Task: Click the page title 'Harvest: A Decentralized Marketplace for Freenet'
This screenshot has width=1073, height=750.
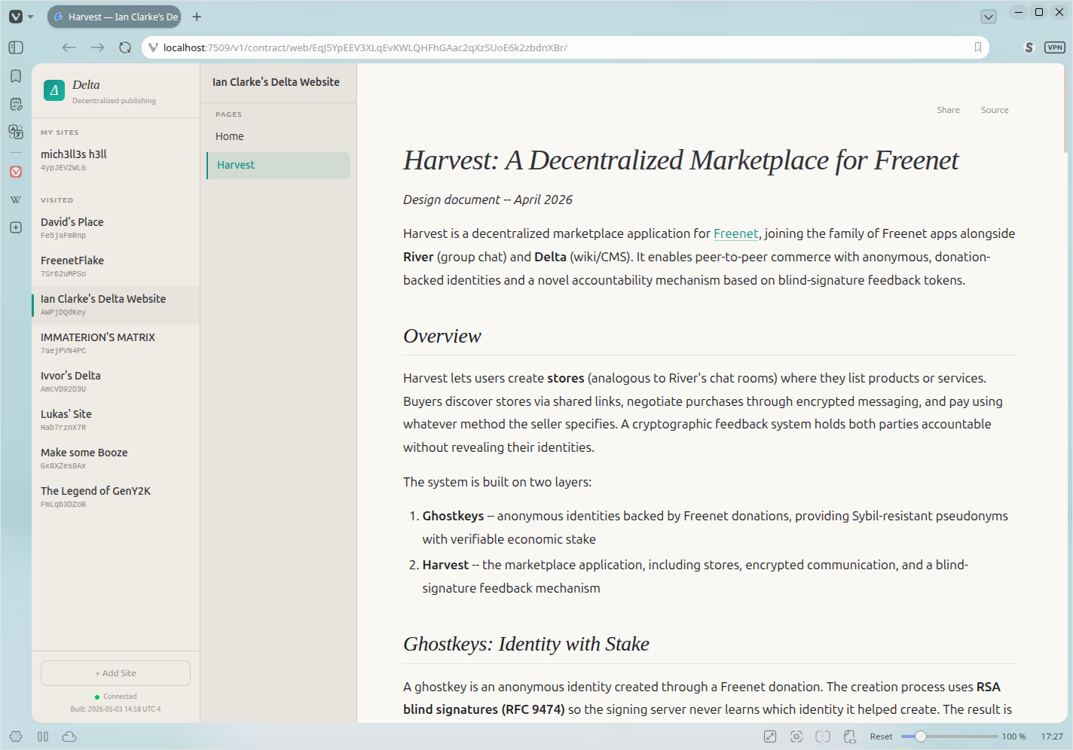Action: 681,160
